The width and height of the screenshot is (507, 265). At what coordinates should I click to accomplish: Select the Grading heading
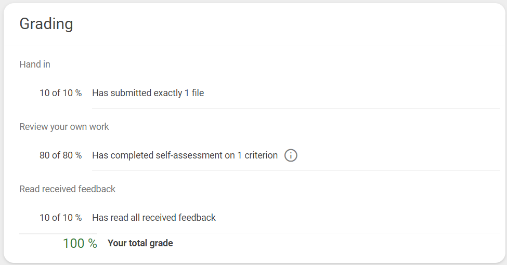[46, 24]
